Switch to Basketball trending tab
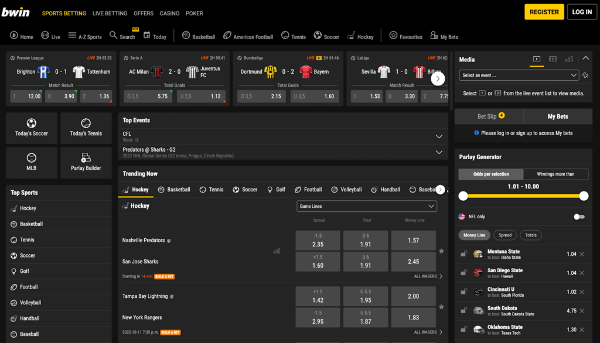 click(x=174, y=190)
